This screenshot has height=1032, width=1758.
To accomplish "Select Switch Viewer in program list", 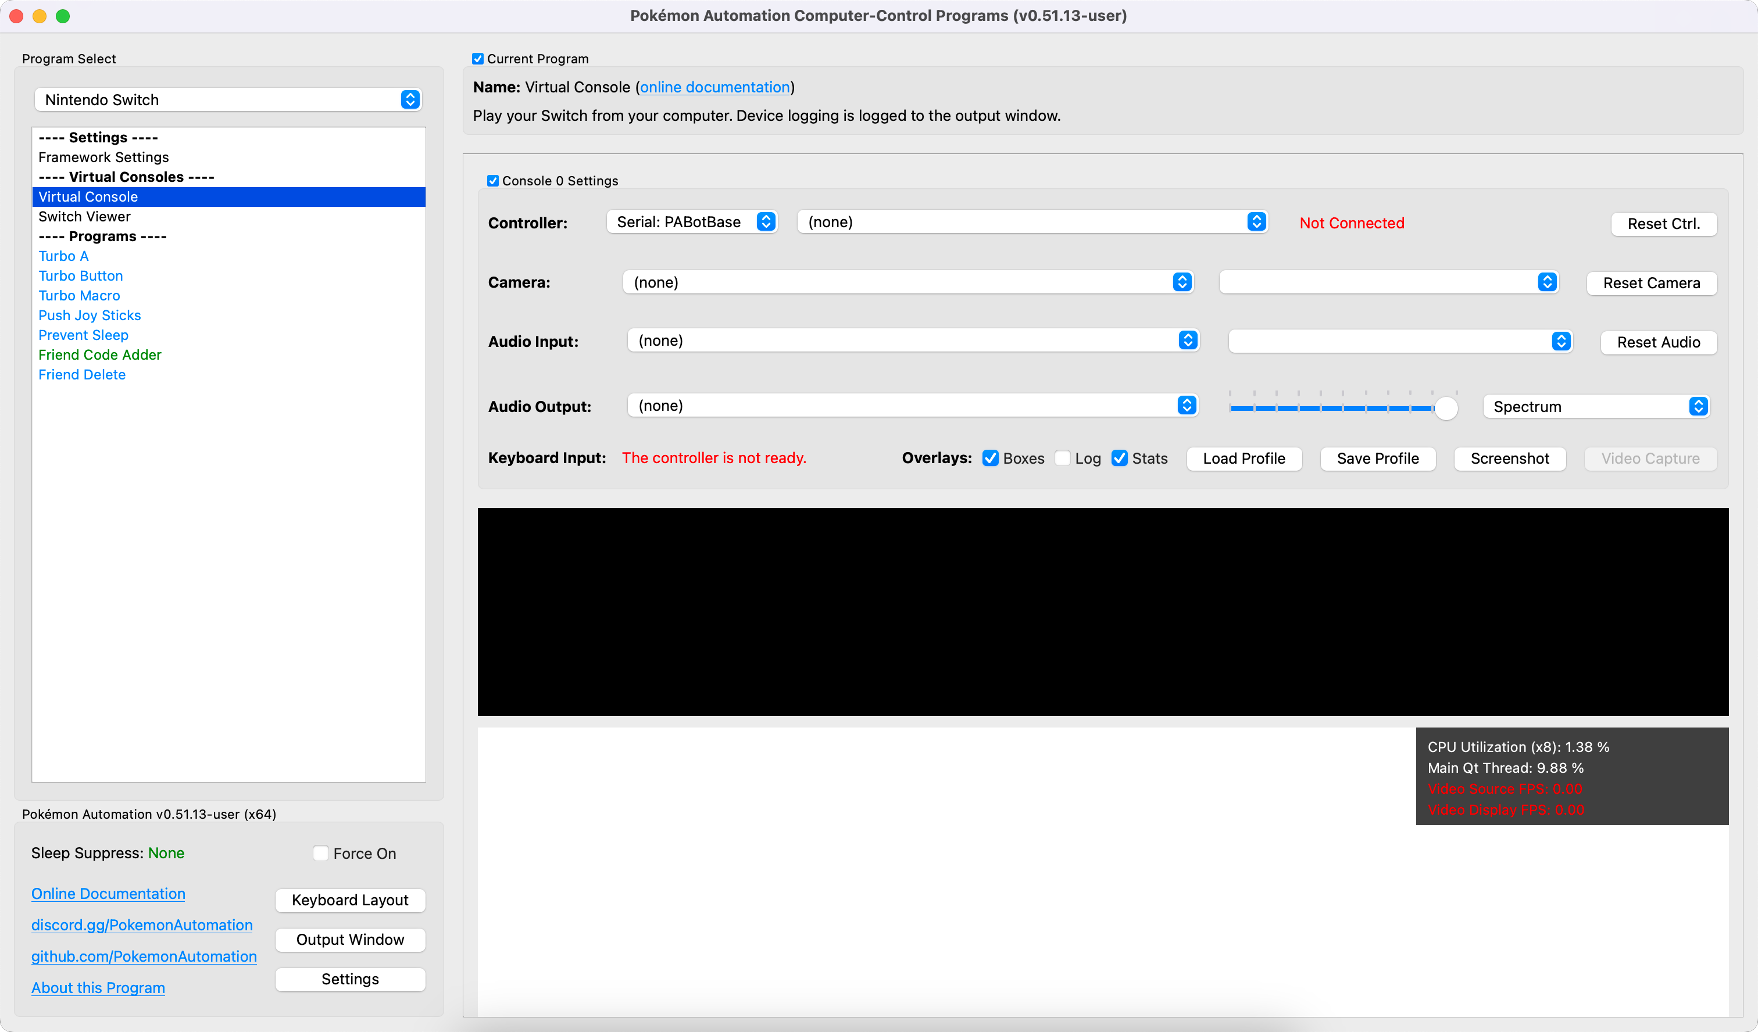I will [84, 216].
